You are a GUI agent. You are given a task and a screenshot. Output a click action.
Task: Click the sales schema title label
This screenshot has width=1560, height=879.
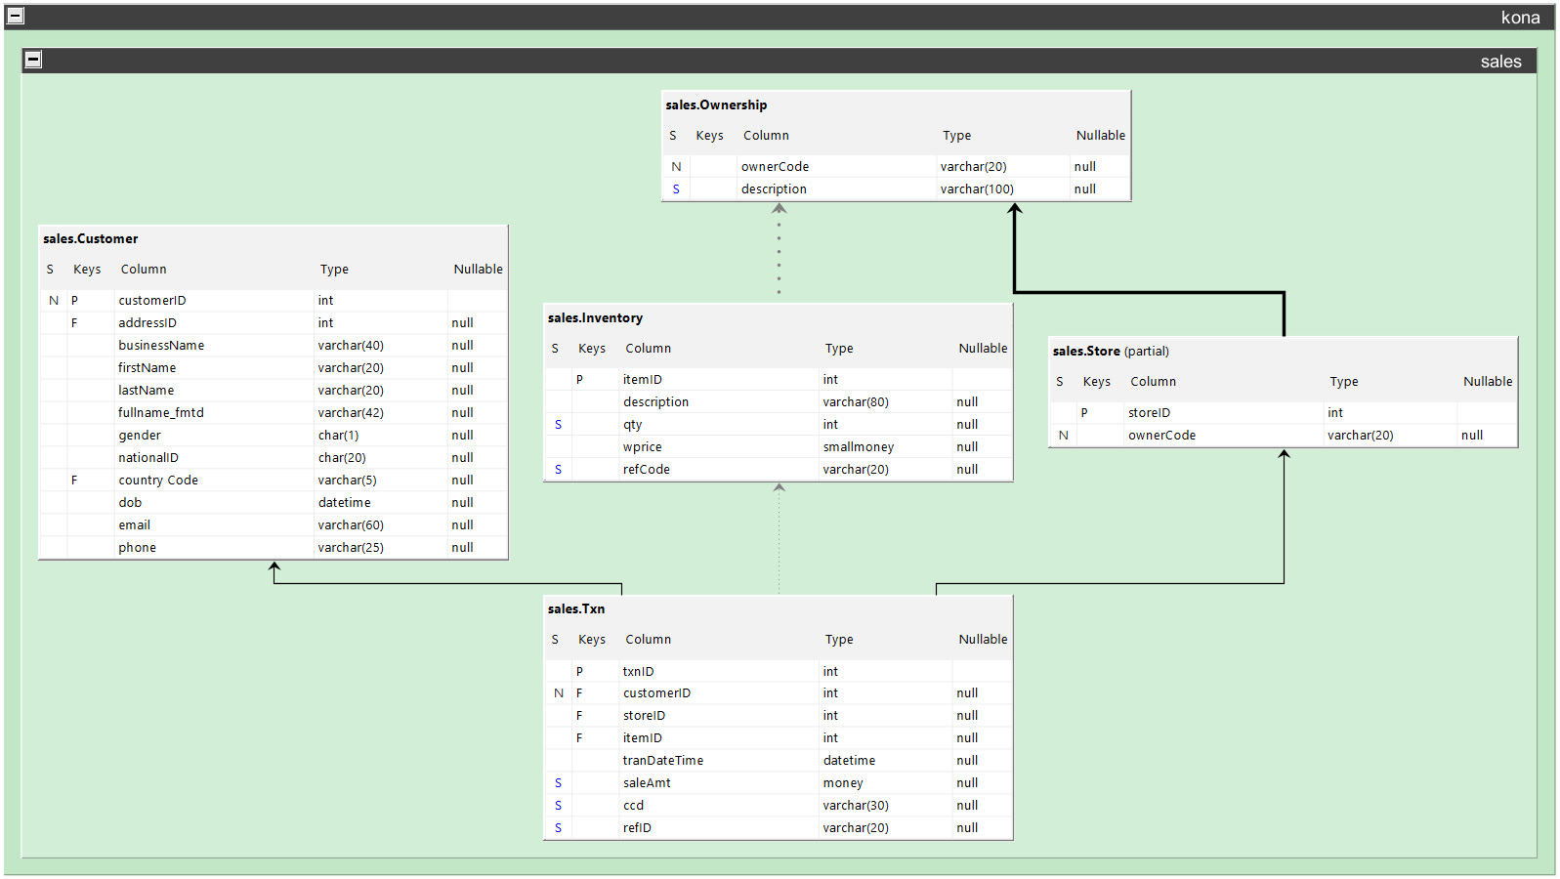pos(1500,61)
